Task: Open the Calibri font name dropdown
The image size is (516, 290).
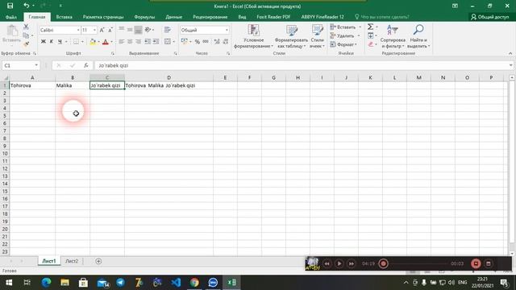Action: pos(78,30)
